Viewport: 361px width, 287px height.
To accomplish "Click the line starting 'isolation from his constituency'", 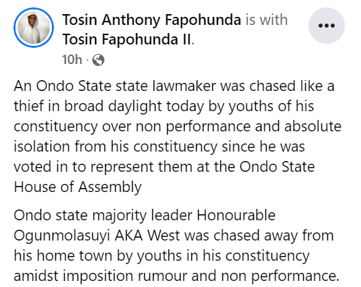I will click(x=160, y=147).
